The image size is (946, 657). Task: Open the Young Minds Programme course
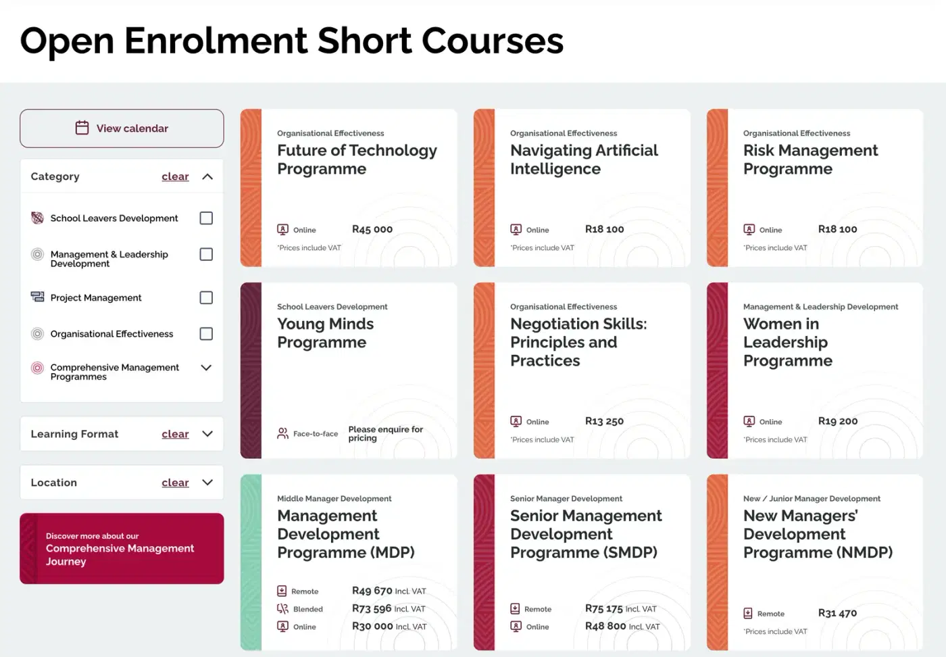(x=349, y=370)
